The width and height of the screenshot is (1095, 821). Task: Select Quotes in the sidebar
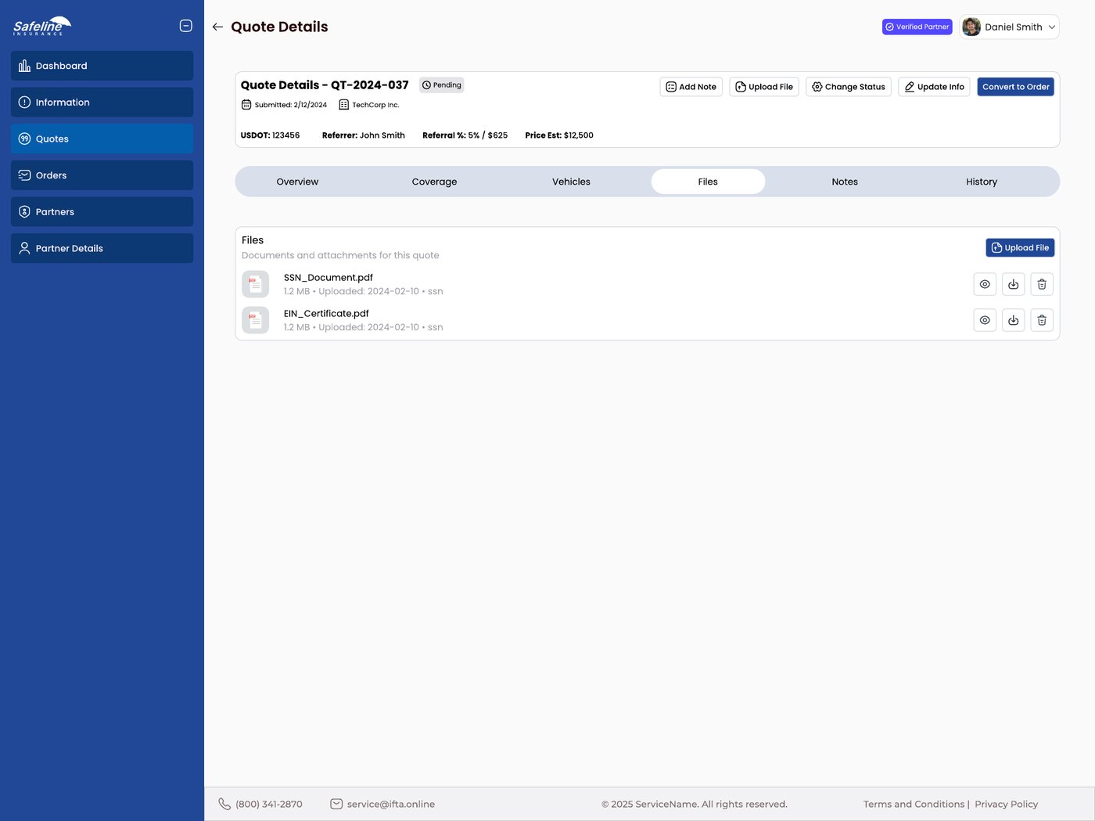(x=102, y=139)
